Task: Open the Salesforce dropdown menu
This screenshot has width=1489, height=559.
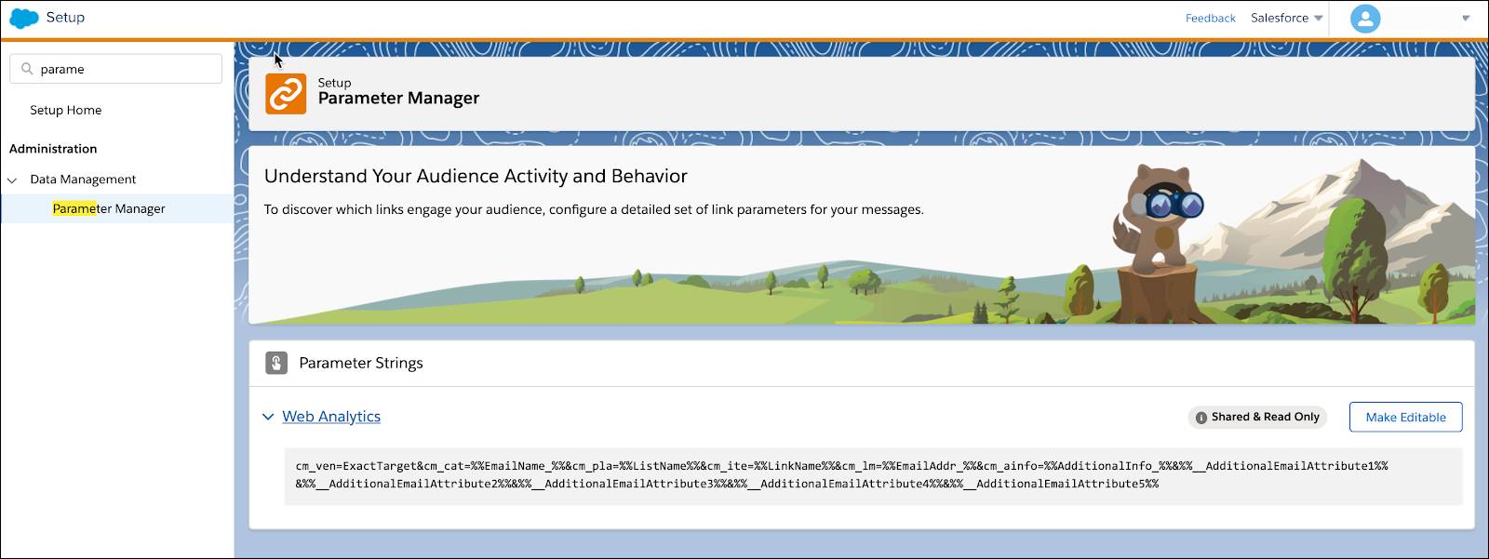Action: coord(1287,18)
